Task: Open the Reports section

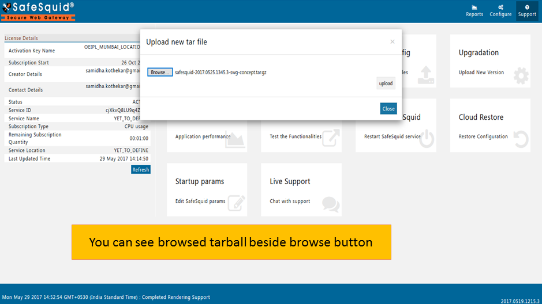Action: [x=474, y=11]
